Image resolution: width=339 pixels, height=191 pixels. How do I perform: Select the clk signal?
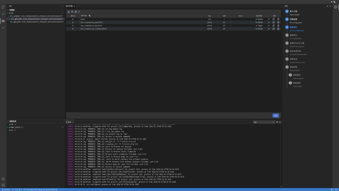[12, 124]
